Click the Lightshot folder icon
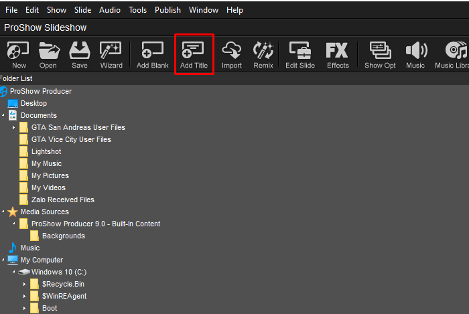The height and width of the screenshot is (314, 469). pos(23,151)
